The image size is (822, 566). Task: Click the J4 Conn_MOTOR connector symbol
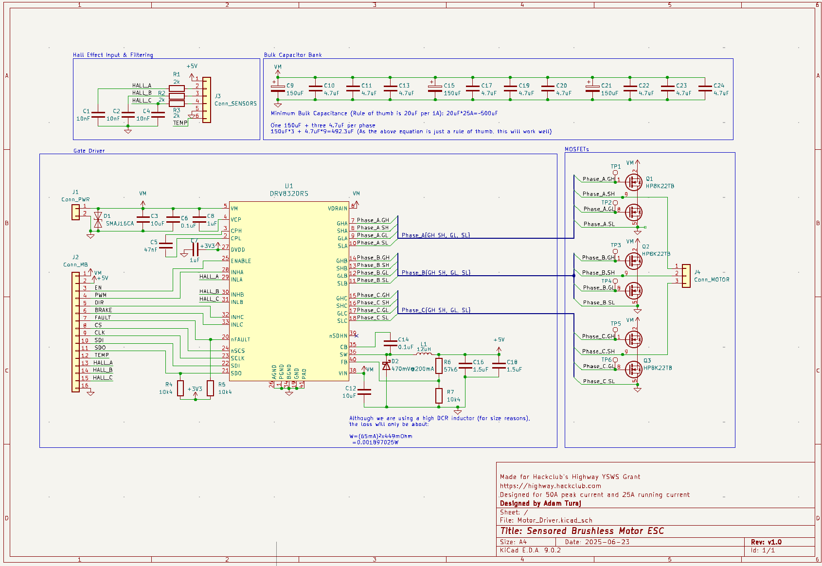click(x=686, y=276)
